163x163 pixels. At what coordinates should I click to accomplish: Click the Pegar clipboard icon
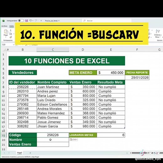6,31
